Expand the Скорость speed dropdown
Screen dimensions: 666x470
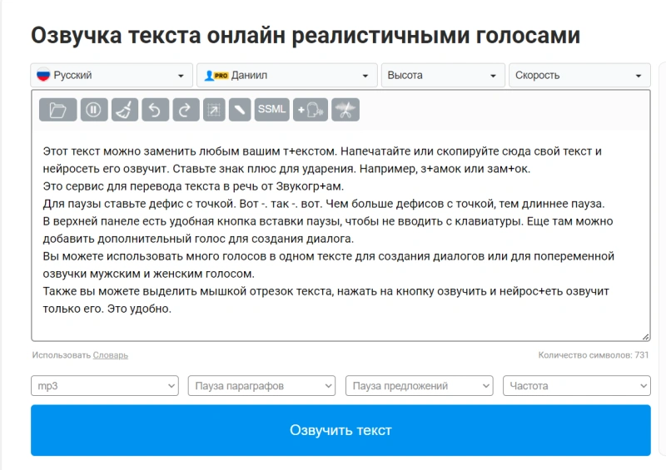click(579, 76)
